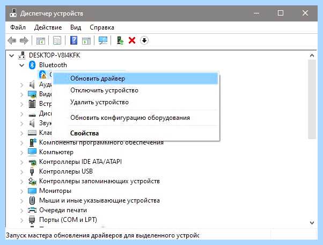Choose Удалить устройство in context menu

(136, 102)
